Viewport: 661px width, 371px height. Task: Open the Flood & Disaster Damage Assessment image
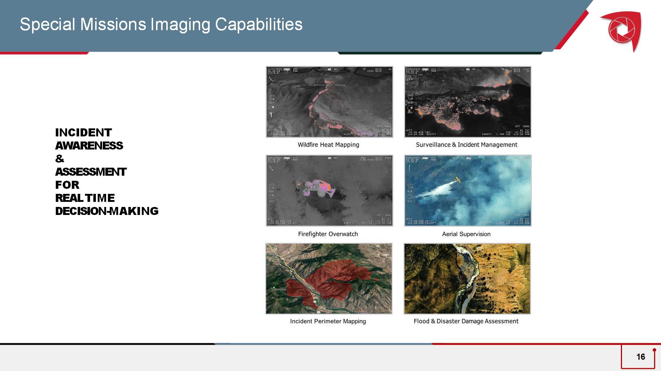point(467,279)
